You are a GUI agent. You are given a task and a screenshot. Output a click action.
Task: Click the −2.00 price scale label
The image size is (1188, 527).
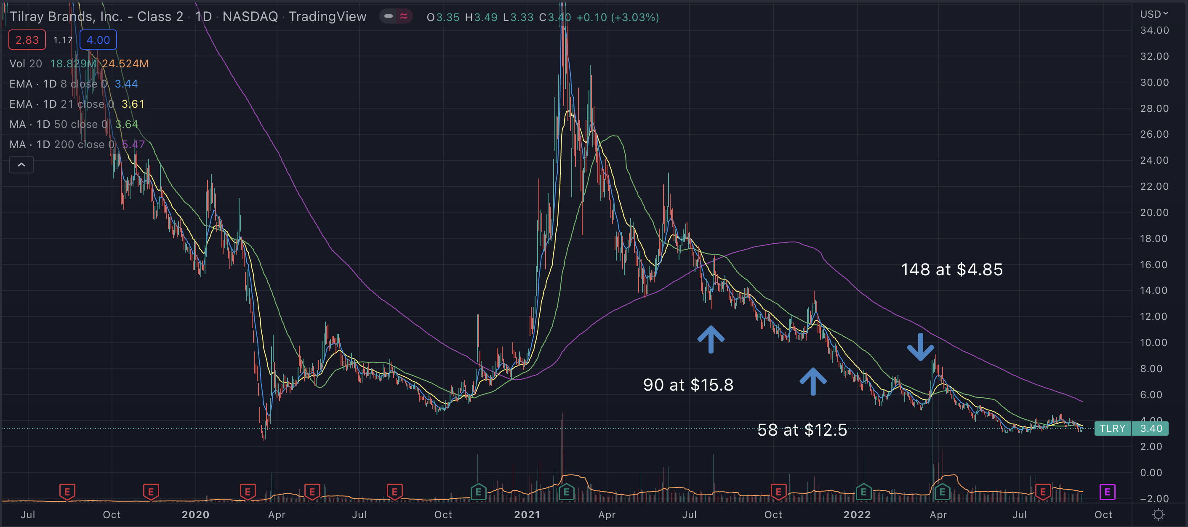coord(1154,498)
